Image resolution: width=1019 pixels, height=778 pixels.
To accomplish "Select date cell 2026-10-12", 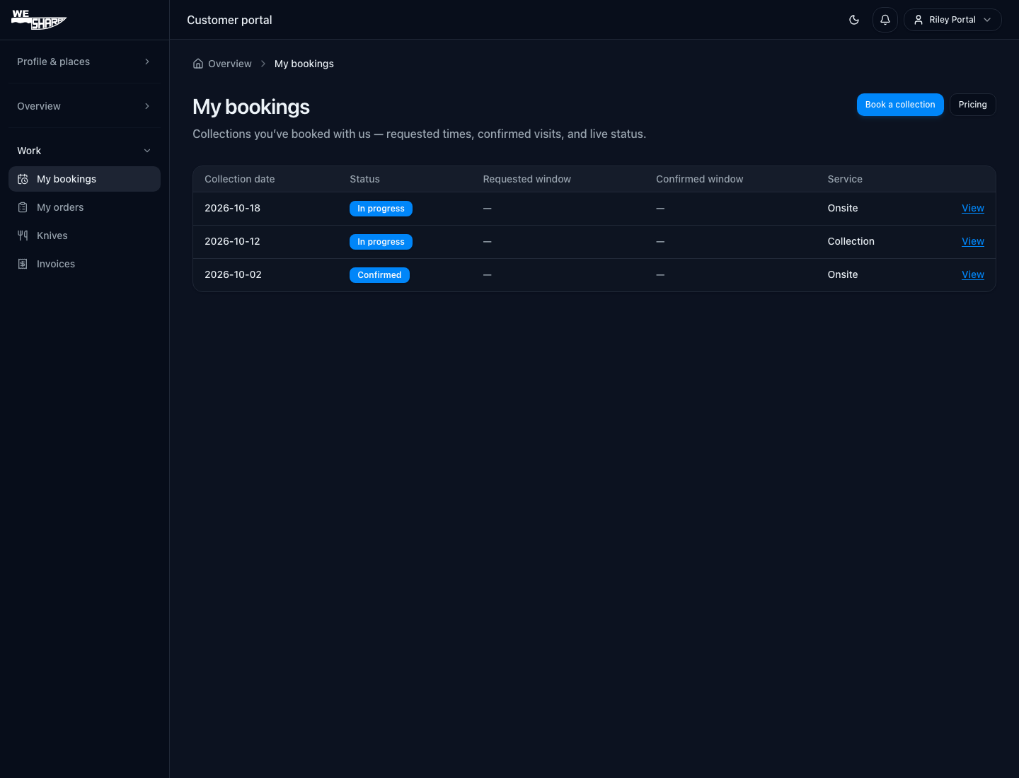I will click(233, 241).
